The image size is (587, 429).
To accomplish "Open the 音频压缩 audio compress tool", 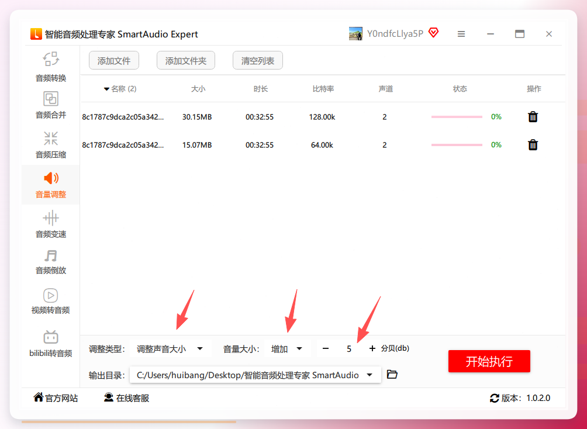I will (x=51, y=144).
